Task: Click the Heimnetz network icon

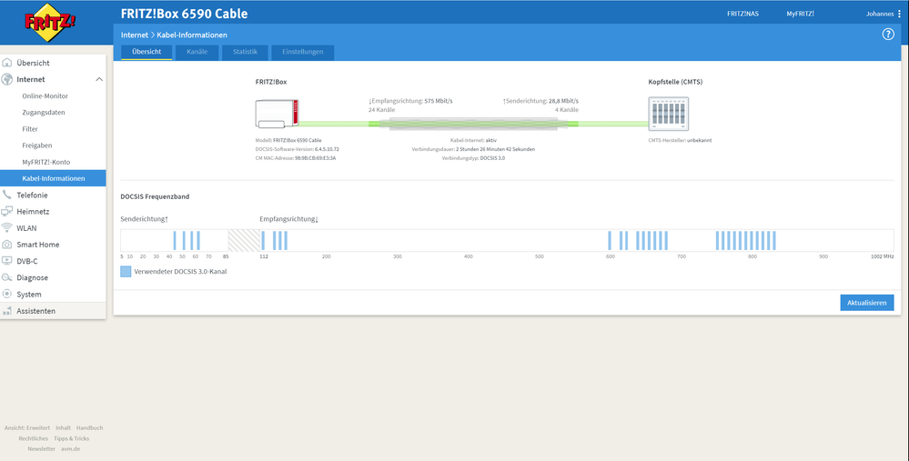Action: coord(7,211)
